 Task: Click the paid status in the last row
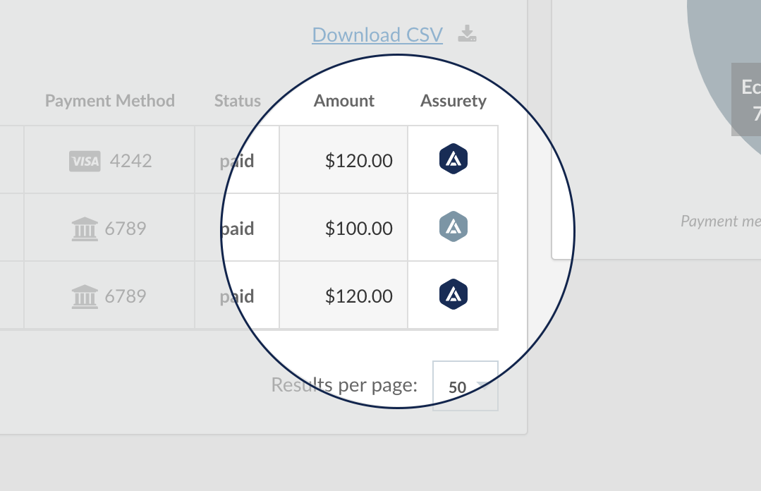coord(237,297)
